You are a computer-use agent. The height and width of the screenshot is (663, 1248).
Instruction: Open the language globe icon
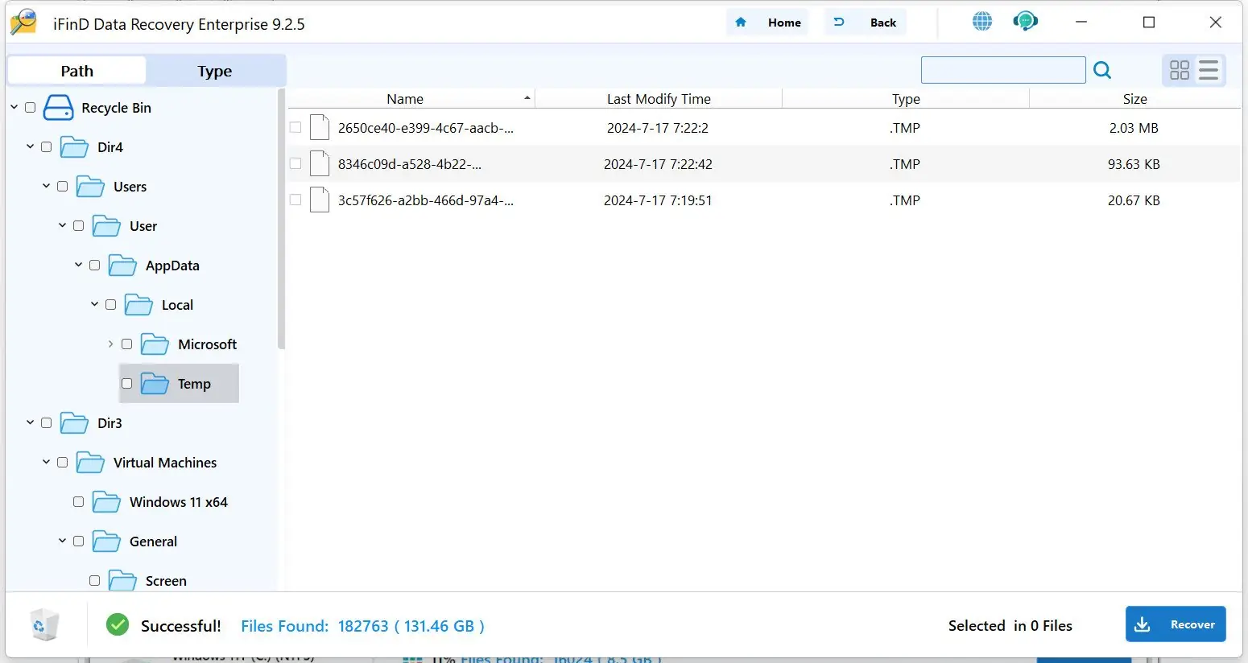[x=982, y=22]
